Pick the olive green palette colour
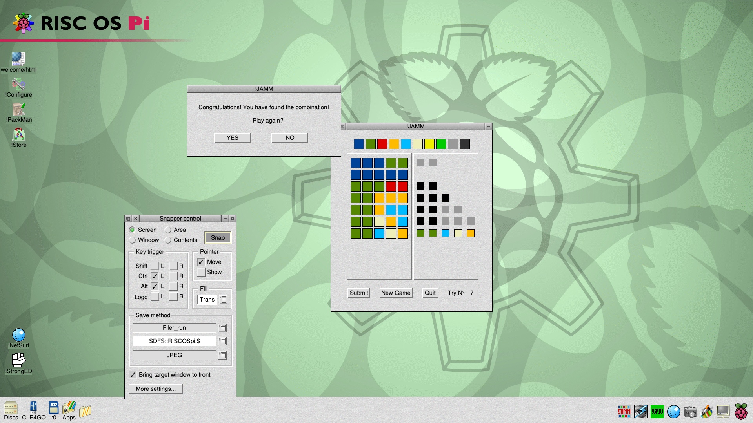 pos(371,144)
